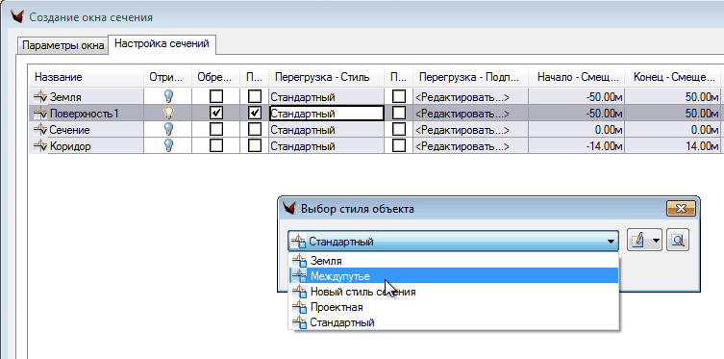
Task: Enable the Обрезка checkbox in Земля row
Action: (x=215, y=96)
